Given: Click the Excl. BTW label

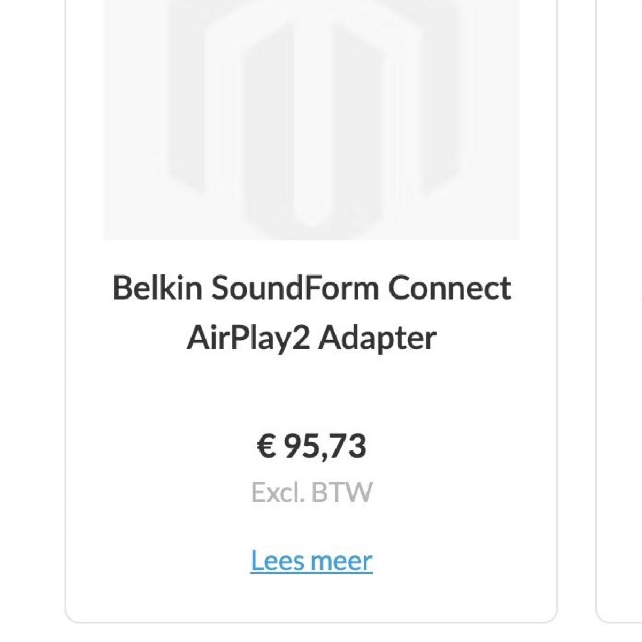Looking at the screenshot, I should click(311, 492).
